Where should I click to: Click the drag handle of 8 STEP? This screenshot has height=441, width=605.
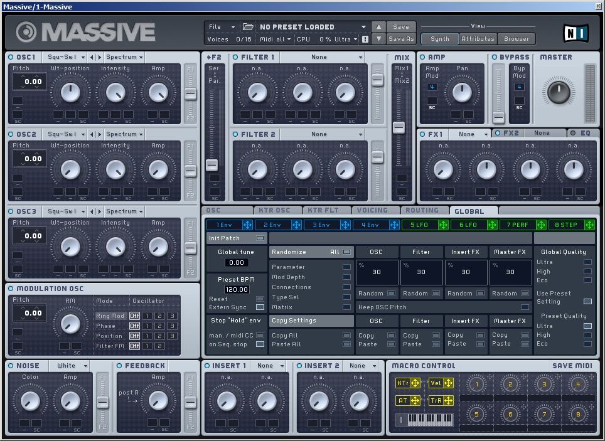click(x=589, y=225)
